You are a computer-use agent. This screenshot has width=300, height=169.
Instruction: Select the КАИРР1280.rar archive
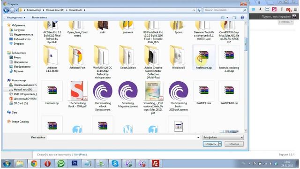pos(229,93)
